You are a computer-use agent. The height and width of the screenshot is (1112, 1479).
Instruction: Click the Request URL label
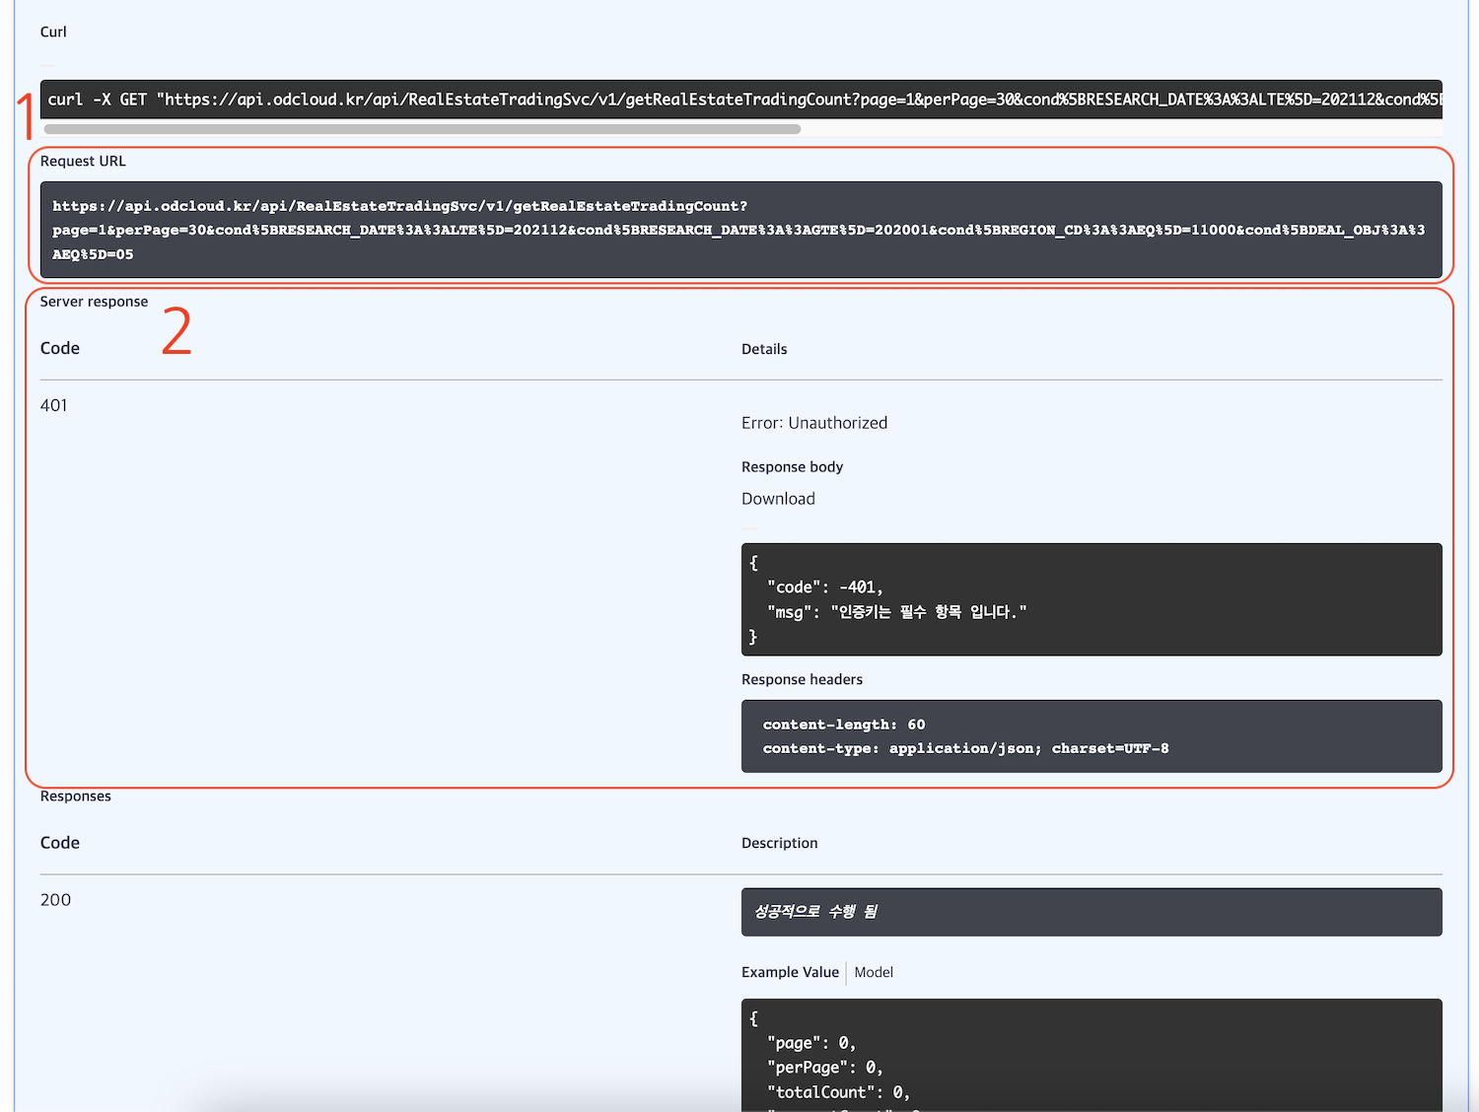click(83, 161)
